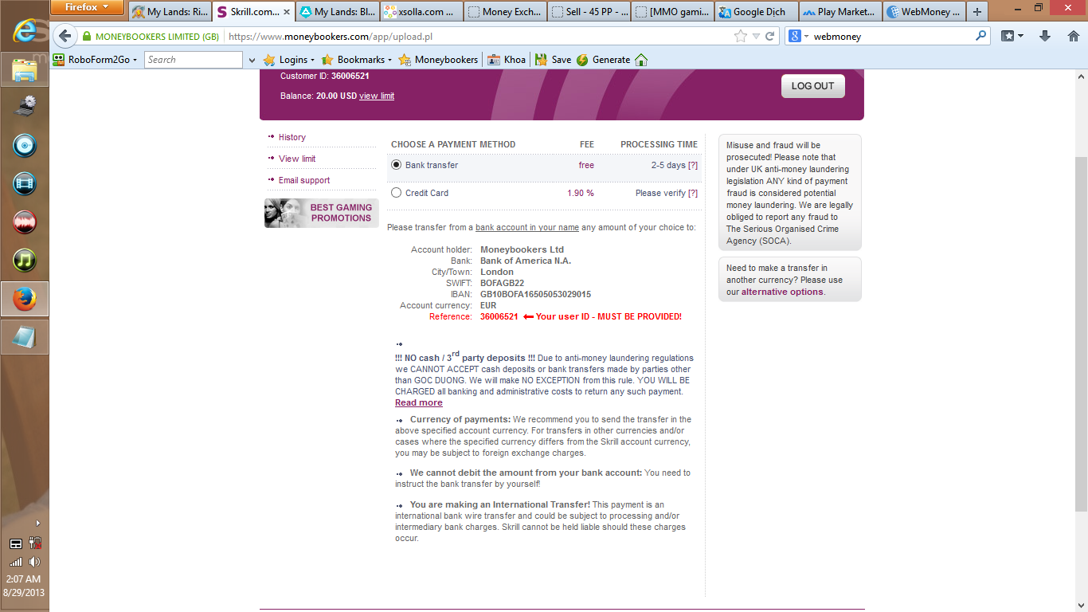Open the gear app icon in the taskbar
This screenshot has height=612, width=1088.
coord(25,108)
